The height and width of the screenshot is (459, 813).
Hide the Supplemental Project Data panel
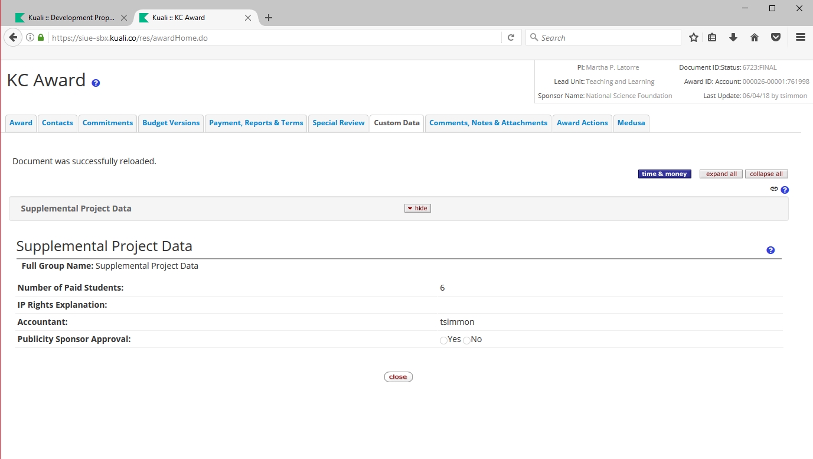(417, 209)
